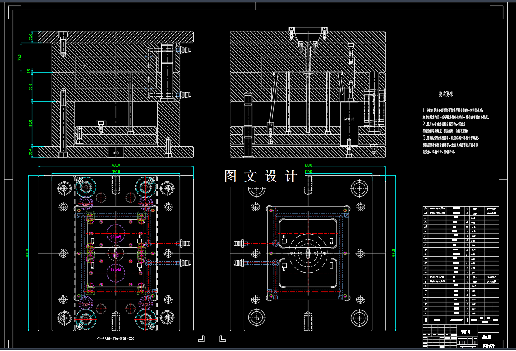
Task: Select the 400.0 height dimension beside the cavity plan view
Action: (394, 253)
